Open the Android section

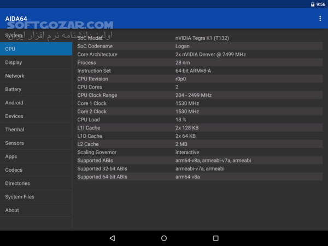pyautogui.click(x=36, y=103)
